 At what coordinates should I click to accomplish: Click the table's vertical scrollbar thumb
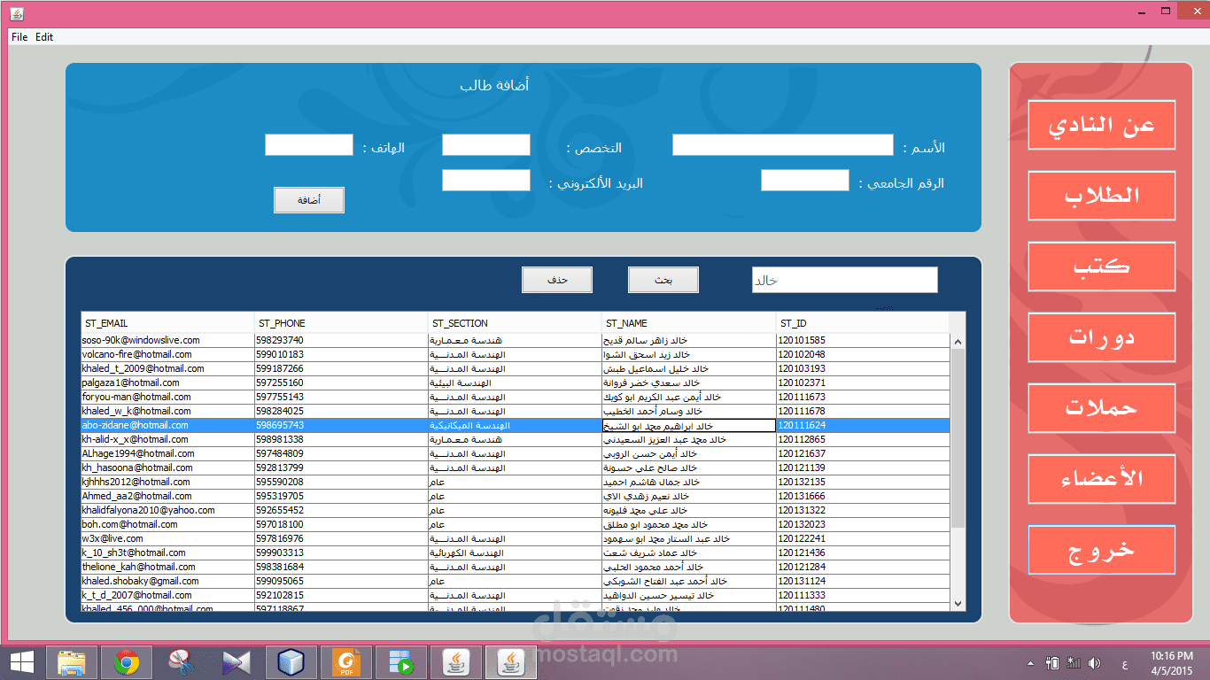pyautogui.click(x=957, y=438)
